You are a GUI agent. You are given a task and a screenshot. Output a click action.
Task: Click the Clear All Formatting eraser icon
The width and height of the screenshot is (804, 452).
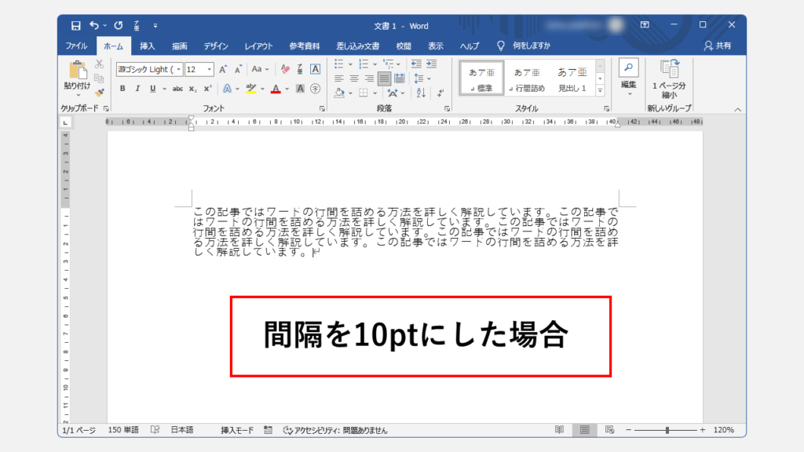(285, 69)
